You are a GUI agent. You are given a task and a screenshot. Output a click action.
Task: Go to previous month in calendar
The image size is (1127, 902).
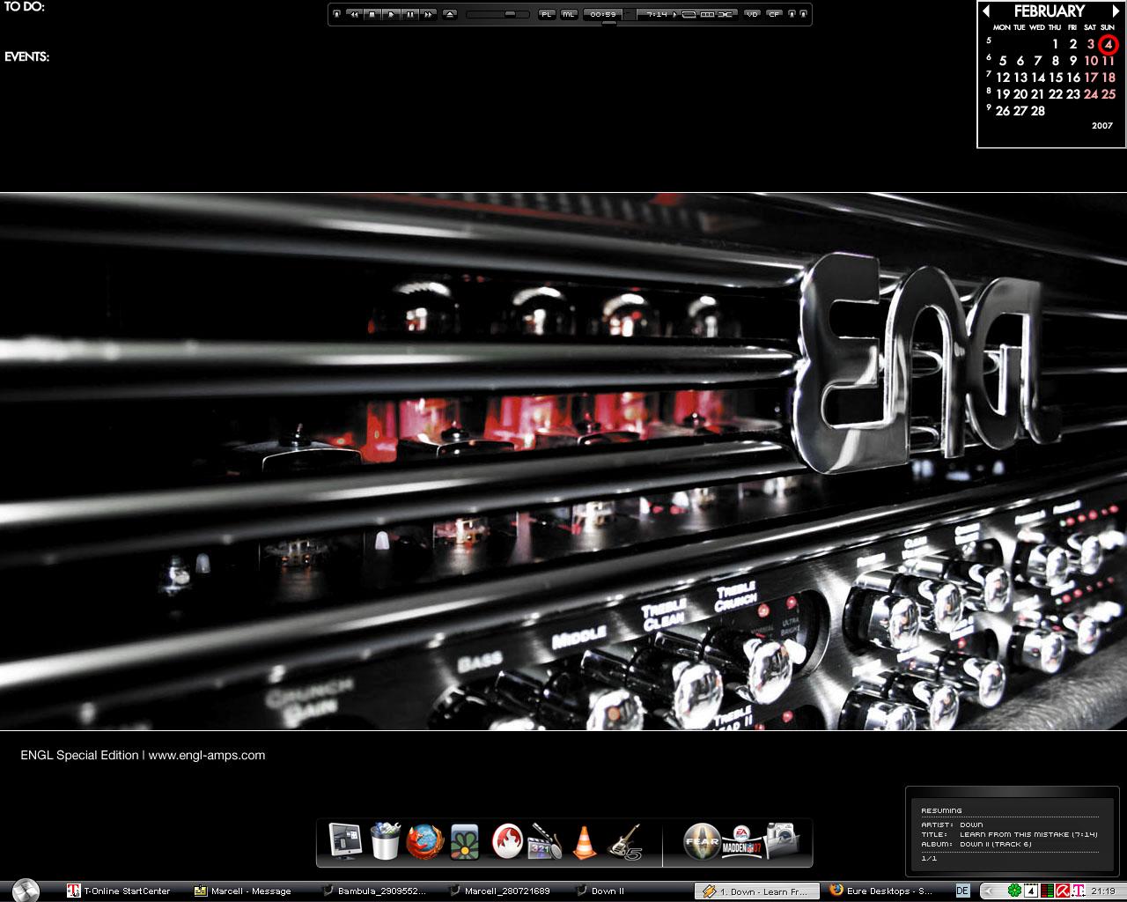click(986, 11)
